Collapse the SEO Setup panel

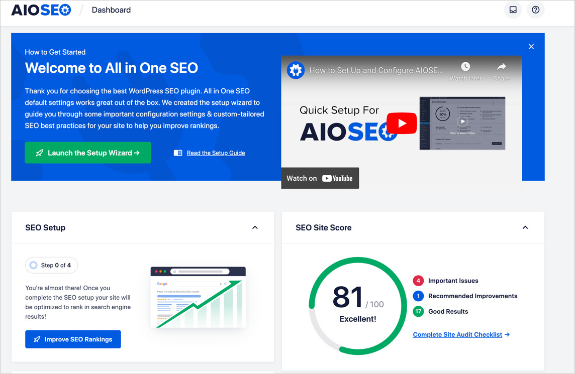[255, 227]
